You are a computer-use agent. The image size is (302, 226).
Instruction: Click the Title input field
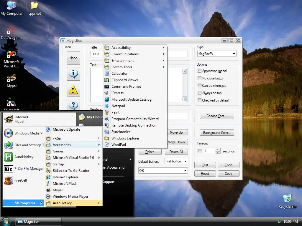(139, 54)
